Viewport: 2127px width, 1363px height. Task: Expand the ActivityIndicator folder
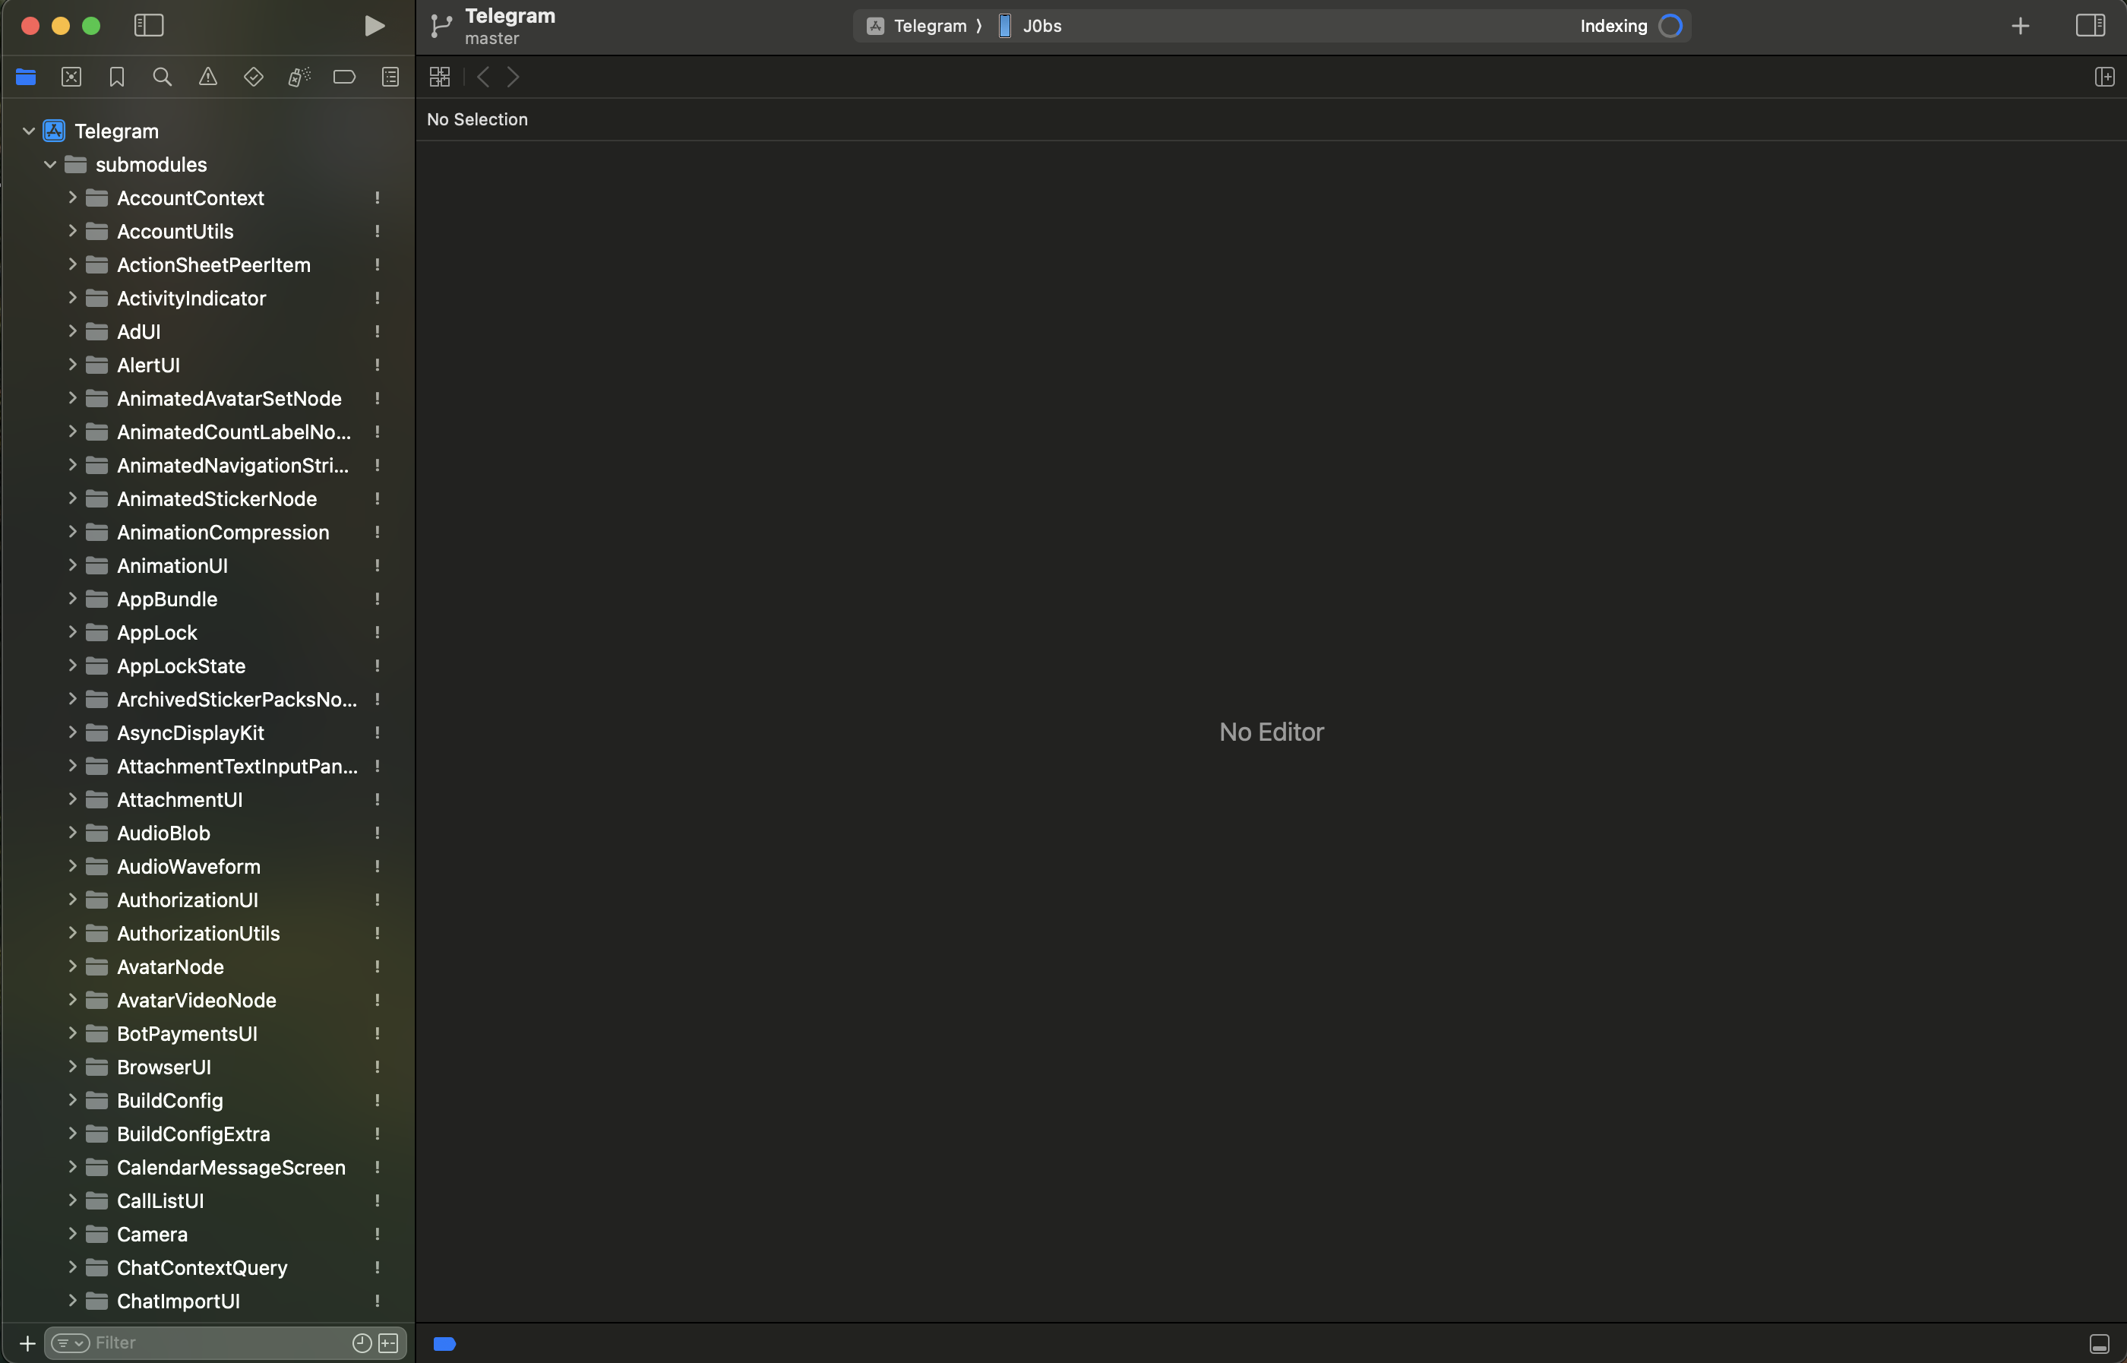point(73,299)
